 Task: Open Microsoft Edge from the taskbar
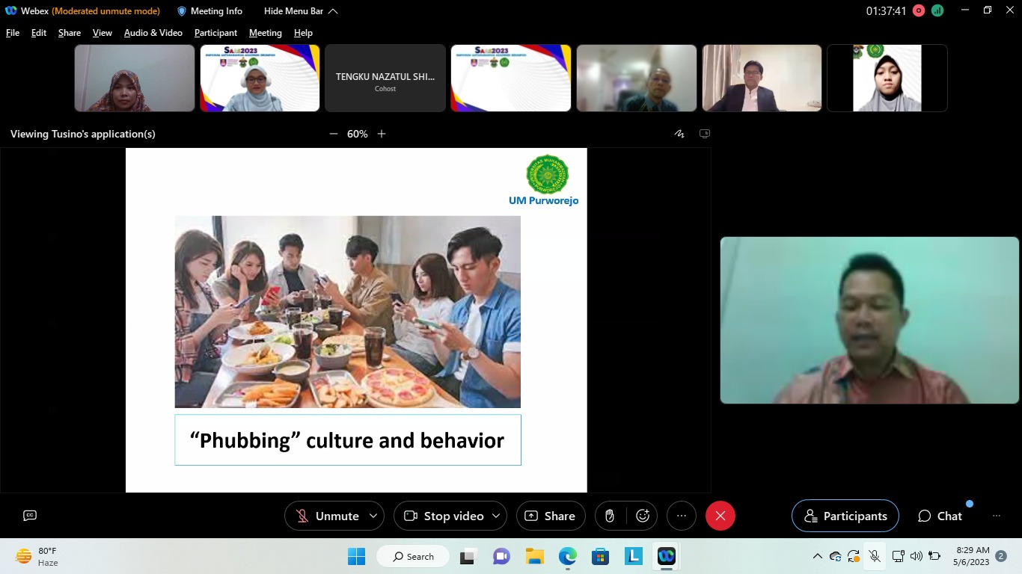567,556
